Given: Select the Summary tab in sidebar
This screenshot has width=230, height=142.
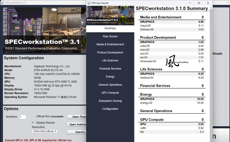Looking at the screenshot, I should pyautogui.click(x=110, y=28).
